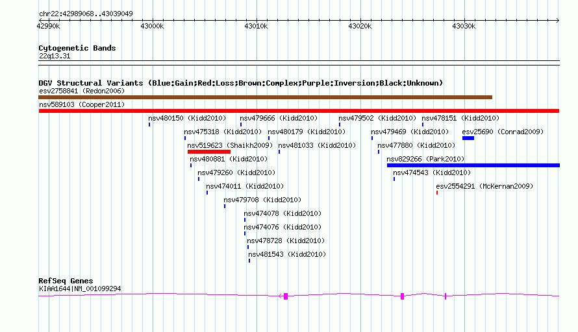Click nsv474543 (Kidd2010) text
Viewport: 578px width, 332px height.
[432, 172]
